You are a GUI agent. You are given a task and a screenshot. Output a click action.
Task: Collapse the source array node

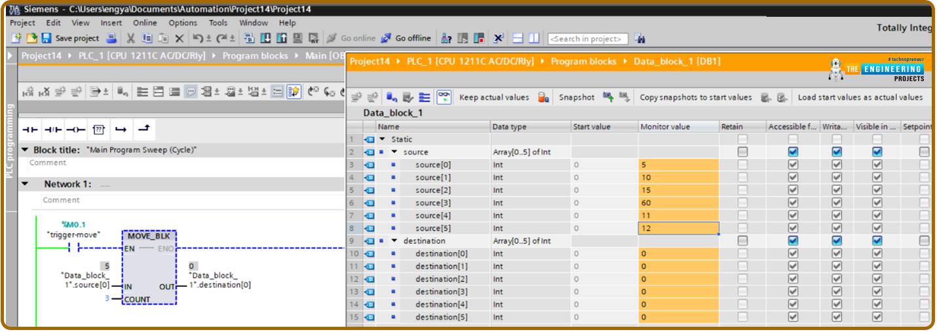click(x=394, y=152)
